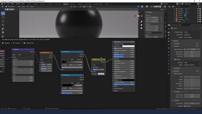Click the Max Samples input field

click(x=192, y=52)
